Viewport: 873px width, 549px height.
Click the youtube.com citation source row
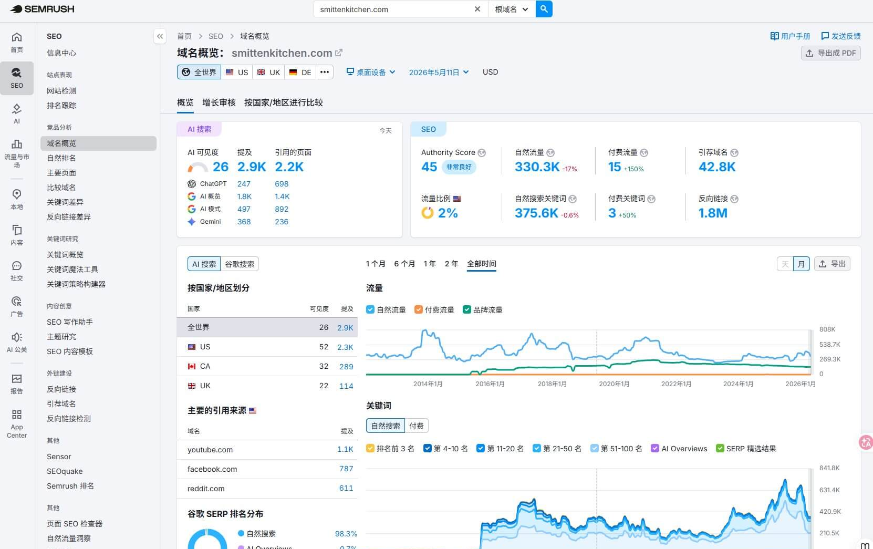click(x=267, y=450)
